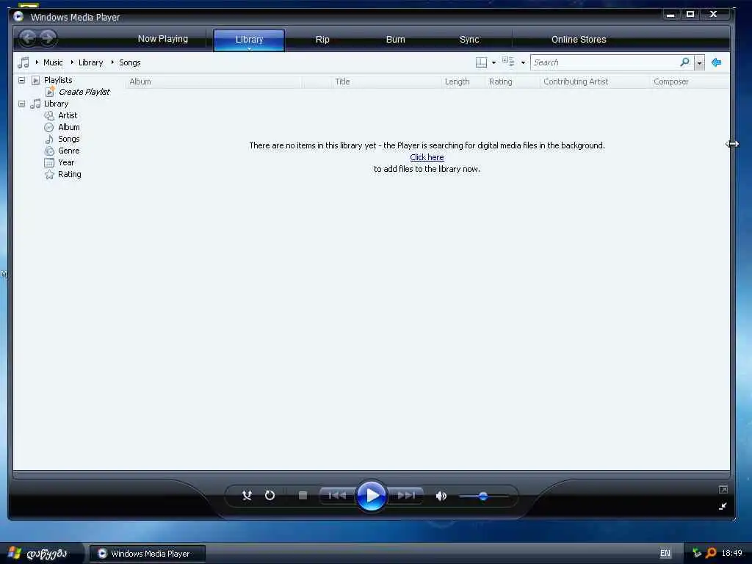Click the Songs breadcrumb label
The image size is (752, 564).
(x=129, y=62)
